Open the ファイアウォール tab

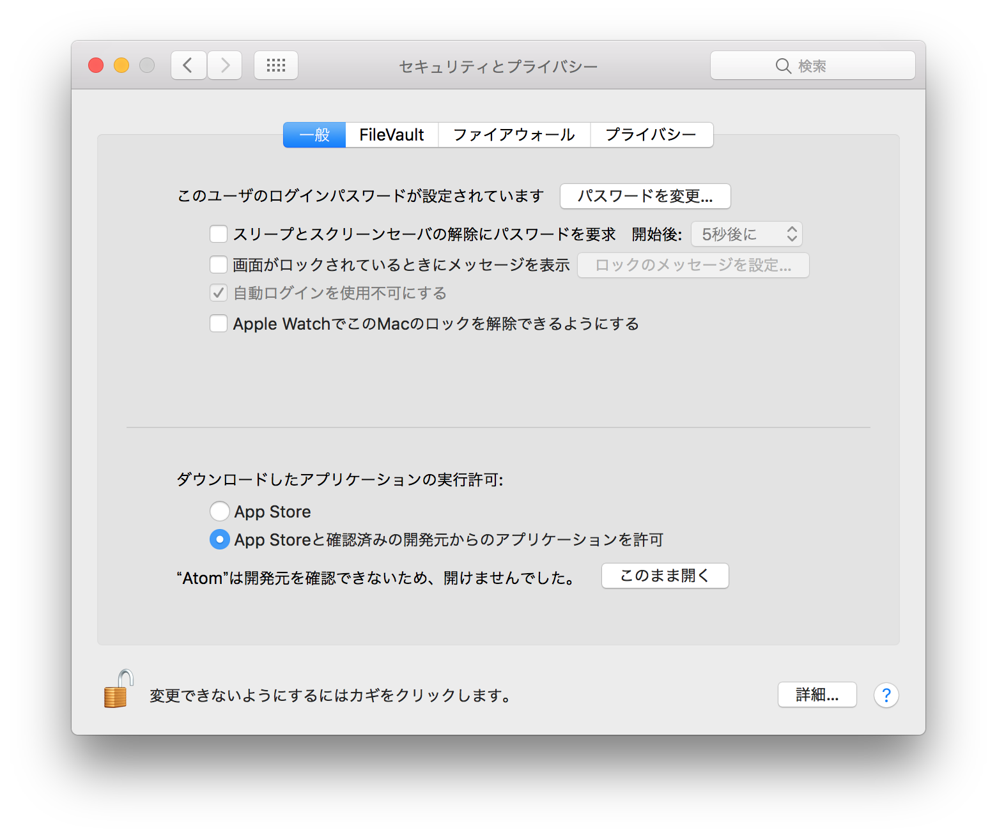tap(514, 135)
